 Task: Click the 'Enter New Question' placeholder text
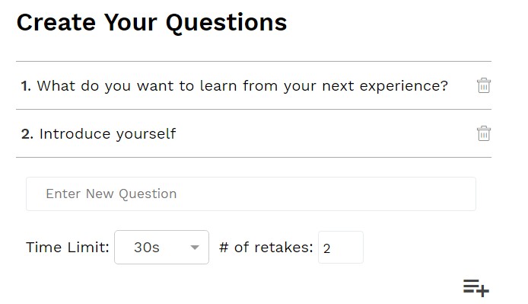(x=111, y=194)
